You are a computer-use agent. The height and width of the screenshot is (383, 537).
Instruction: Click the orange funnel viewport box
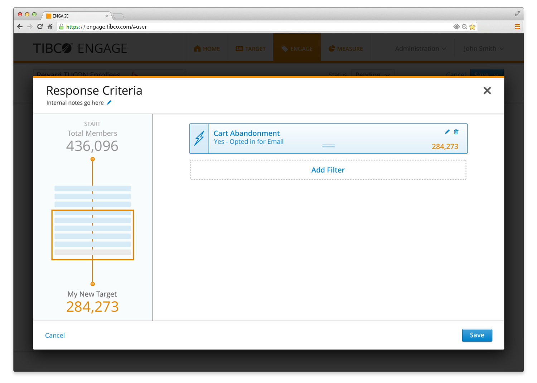click(x=93, y=235)
